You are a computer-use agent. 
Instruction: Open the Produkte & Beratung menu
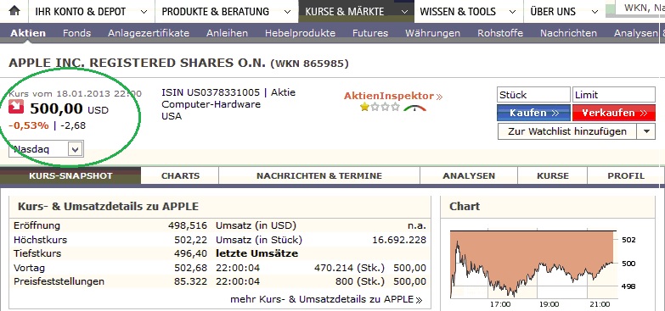[227, 11]
